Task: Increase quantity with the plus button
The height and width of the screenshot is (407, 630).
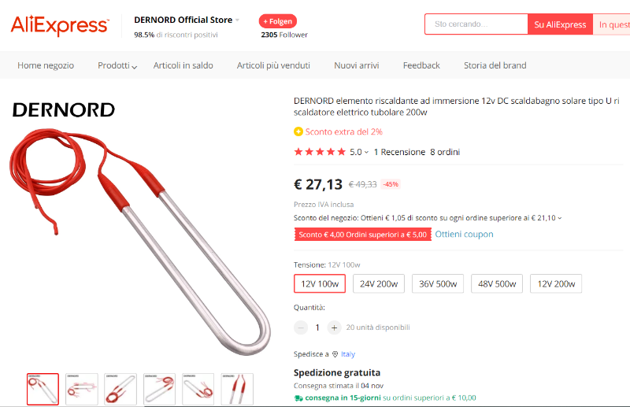Action: pyautogui.click(x=334, y=327)
